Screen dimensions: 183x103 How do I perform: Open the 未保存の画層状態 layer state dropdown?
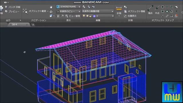coord(98,11)
